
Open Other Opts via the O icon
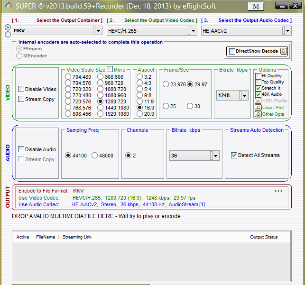pyautogui.click(x=258, y=114)
